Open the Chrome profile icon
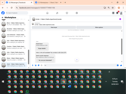The width and height of the screenshot is (126, 94). tap(119, 8)
